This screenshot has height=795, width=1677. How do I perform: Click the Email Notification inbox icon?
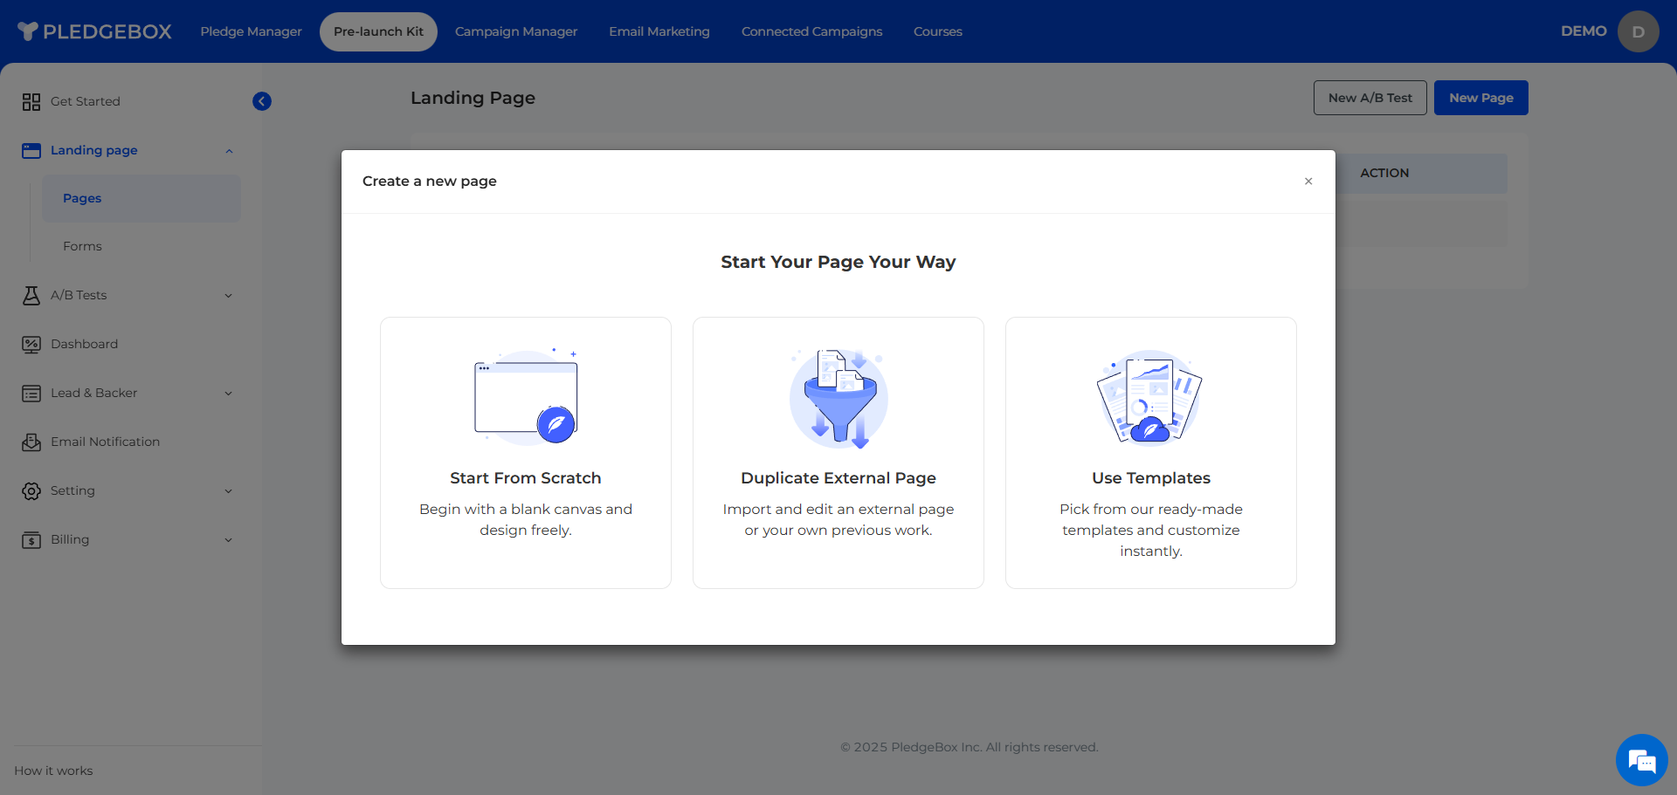point(31,442)
